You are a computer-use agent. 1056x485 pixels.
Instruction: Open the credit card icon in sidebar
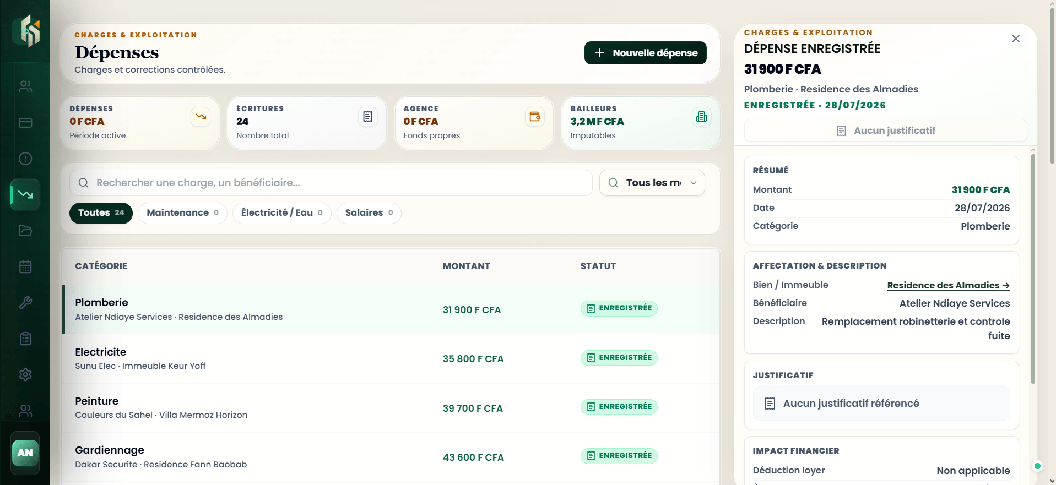[x=25, y=123]
